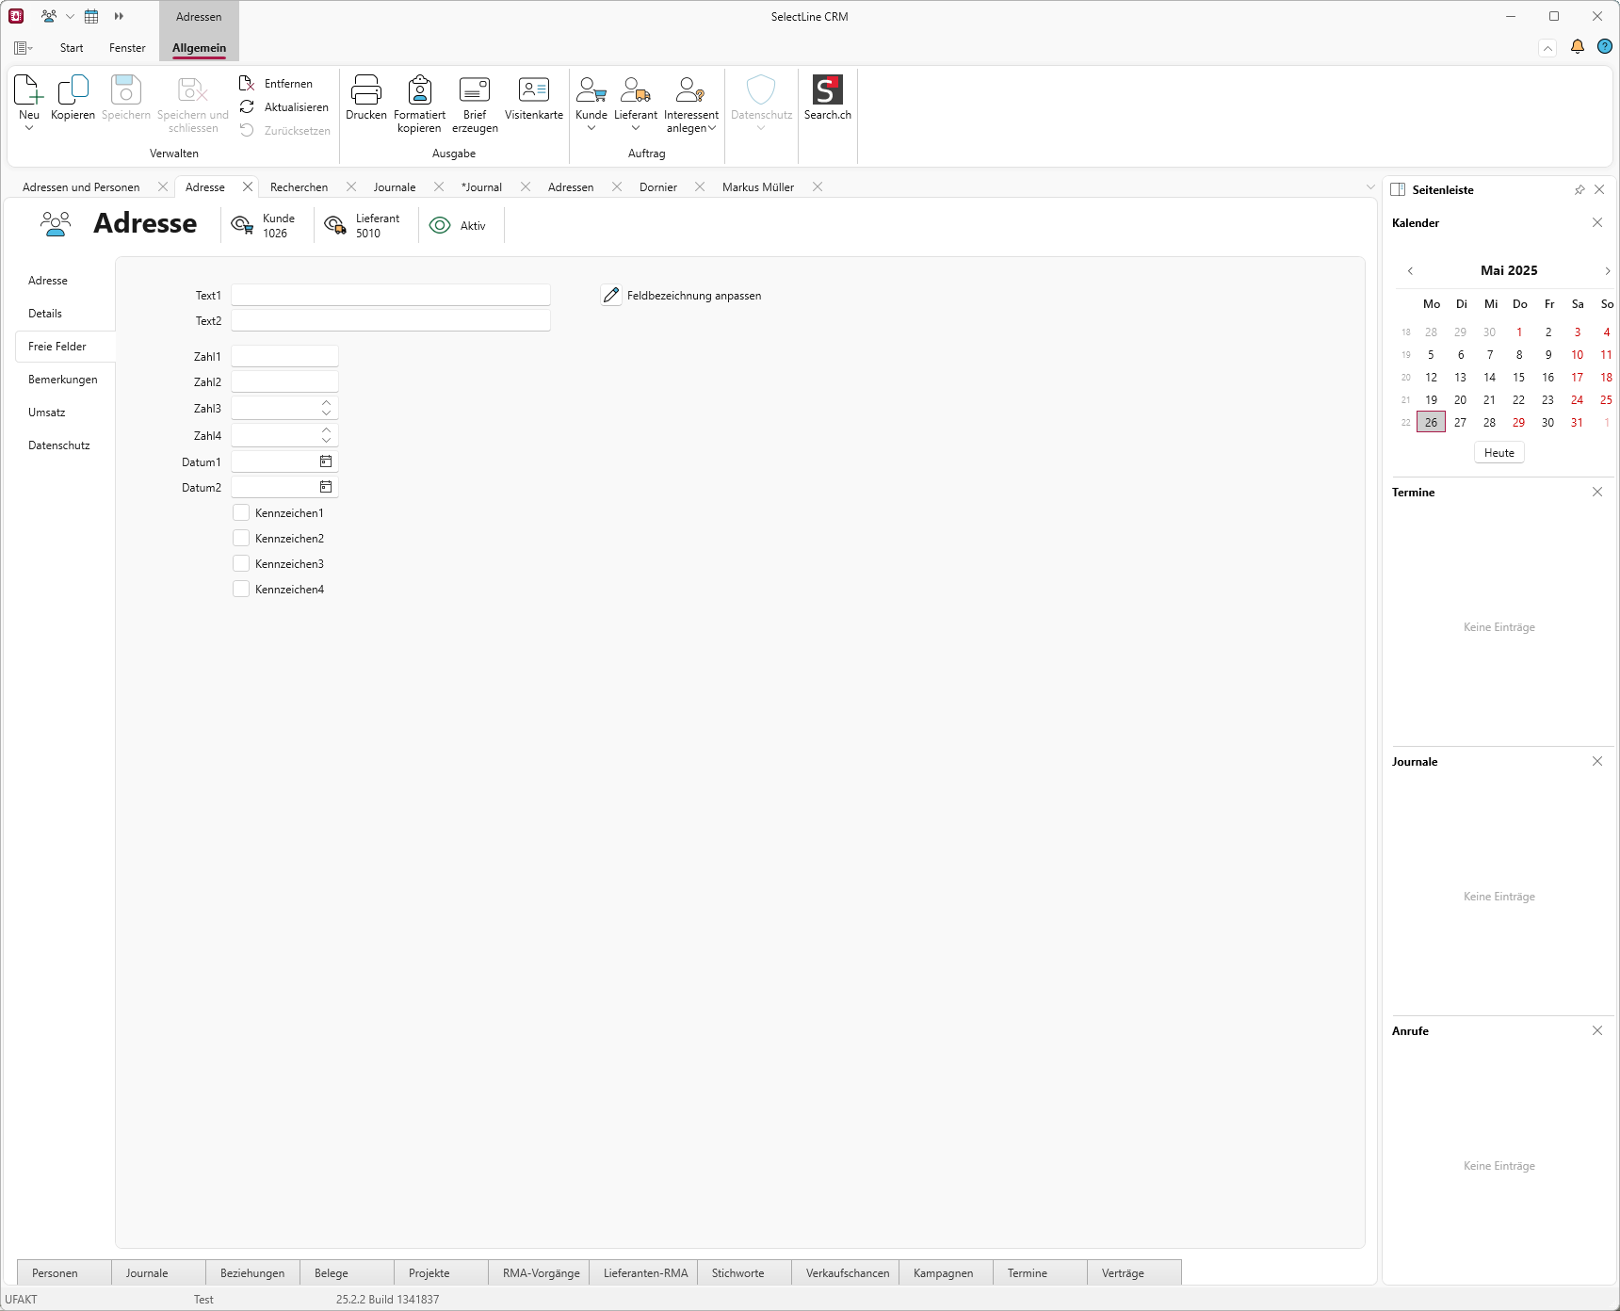The width and height of the screenshot is (1620, 1311).
Task: Click Formatiert kopieren icon
Action: pos(419,91)
